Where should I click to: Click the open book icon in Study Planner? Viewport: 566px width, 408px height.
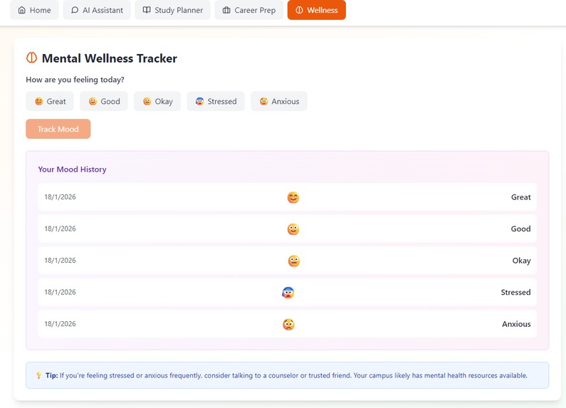point(147,10)
